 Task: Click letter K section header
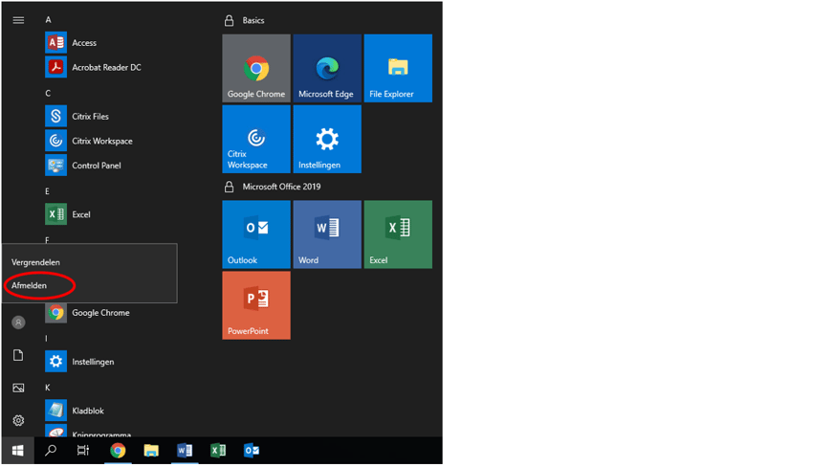[48, 388]
